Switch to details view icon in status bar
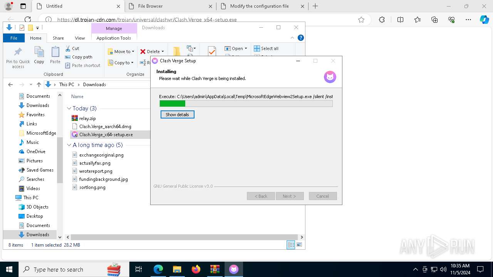Image resolution: width=493 pixels, height=277 pixels. 291,245
